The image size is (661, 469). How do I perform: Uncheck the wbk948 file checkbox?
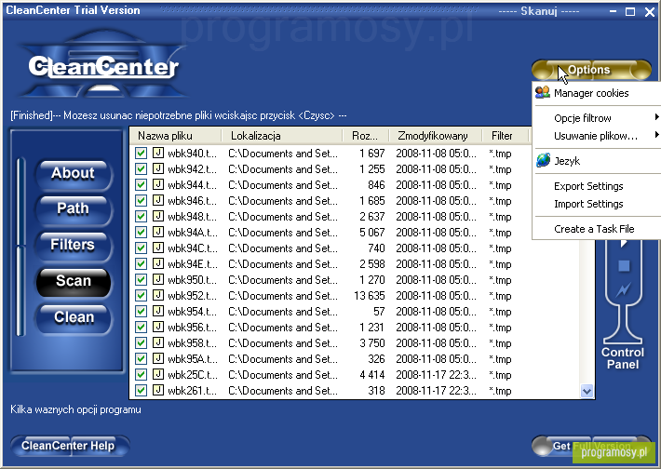[x=141, y=216]
